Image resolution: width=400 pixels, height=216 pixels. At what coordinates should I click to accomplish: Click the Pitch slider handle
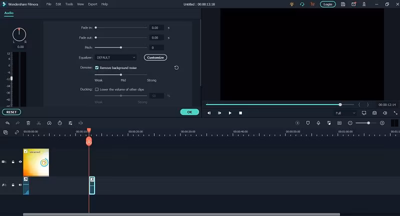tap(121, 47)
